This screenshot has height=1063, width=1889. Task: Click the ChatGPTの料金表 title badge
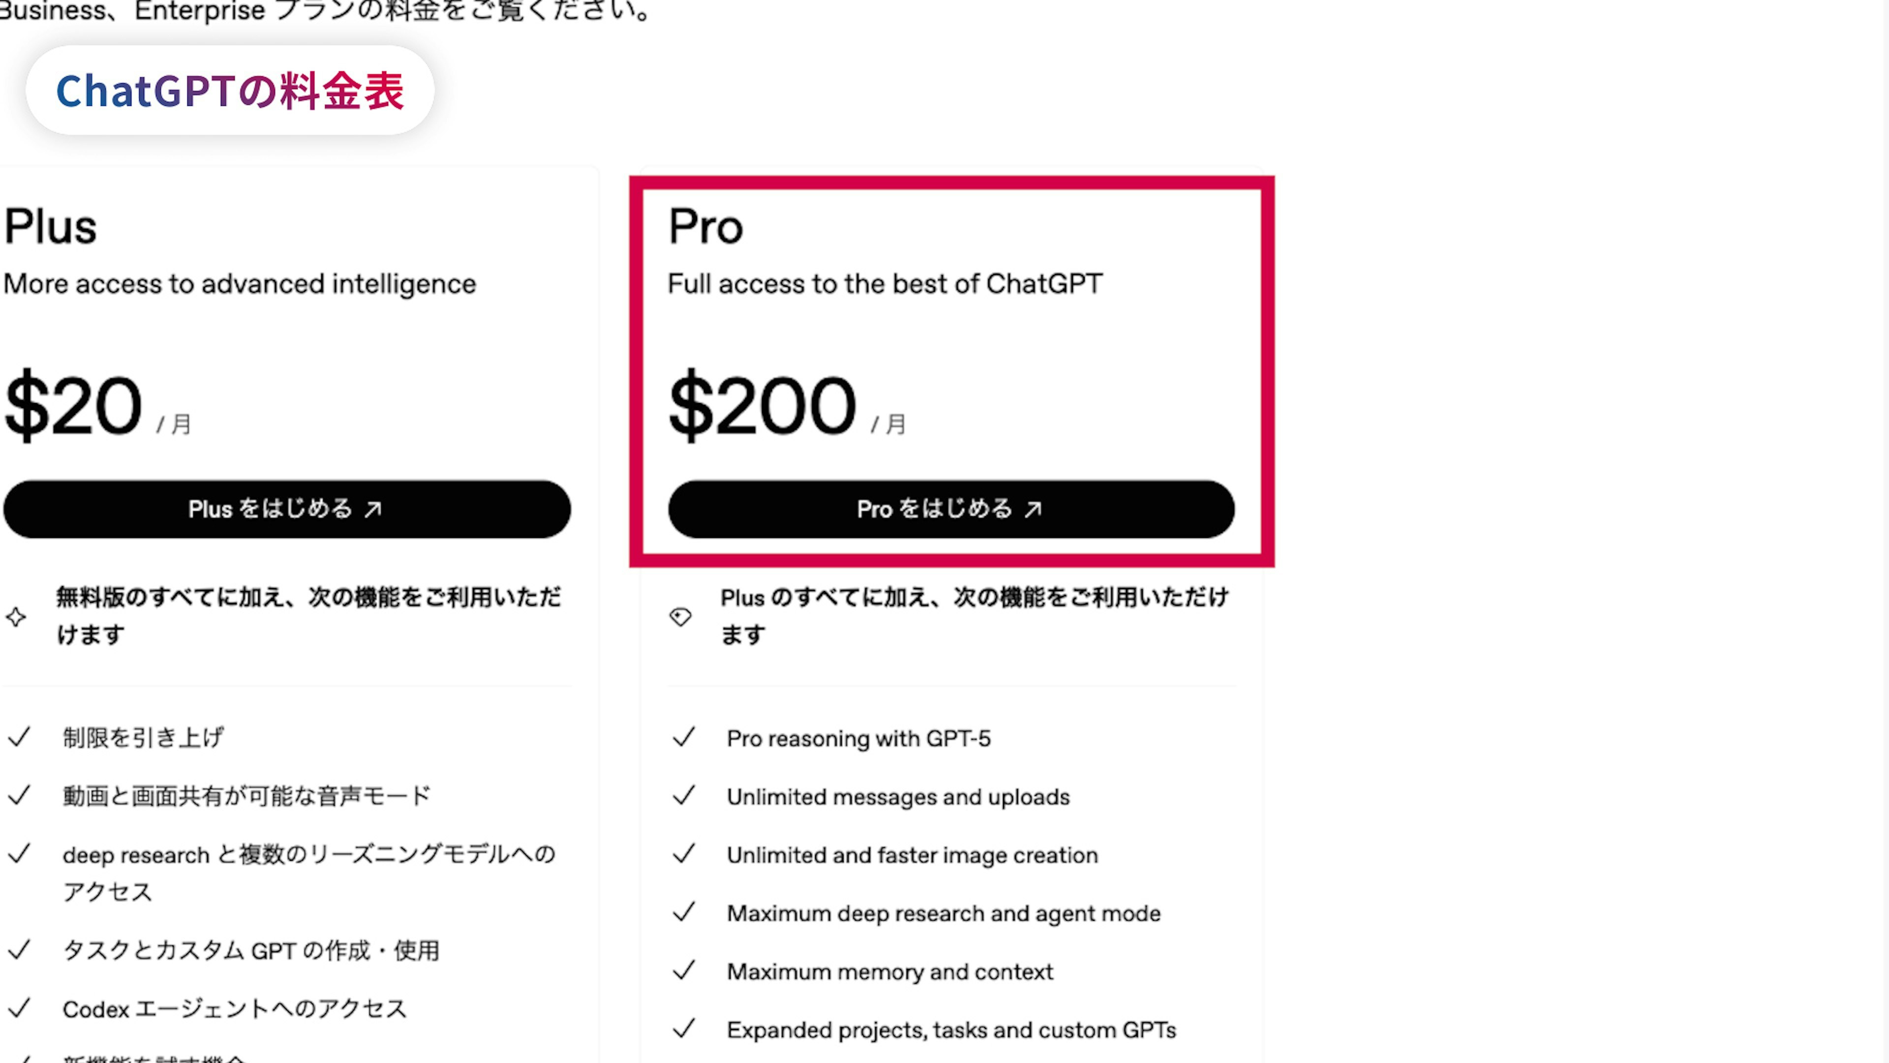(x=230, y=91)
